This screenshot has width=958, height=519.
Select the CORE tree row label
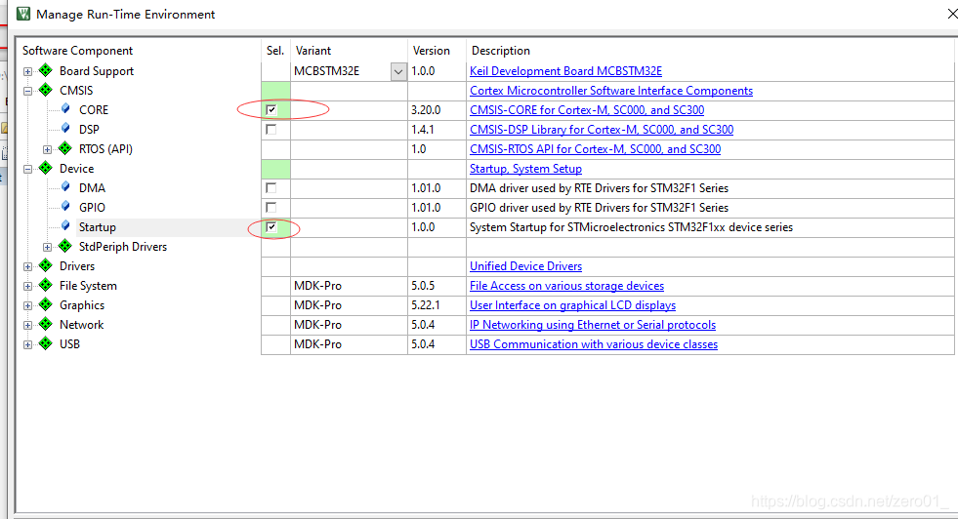94,110
